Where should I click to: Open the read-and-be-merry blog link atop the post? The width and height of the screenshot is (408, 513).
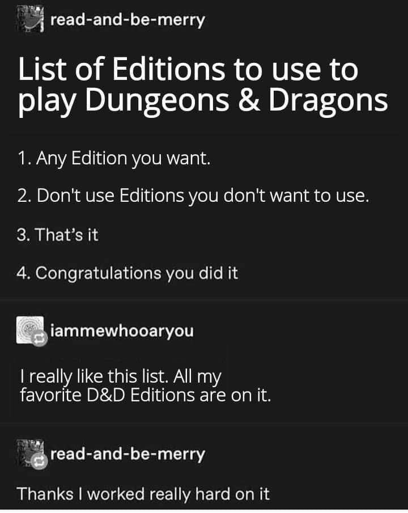(x=127, y=20)
